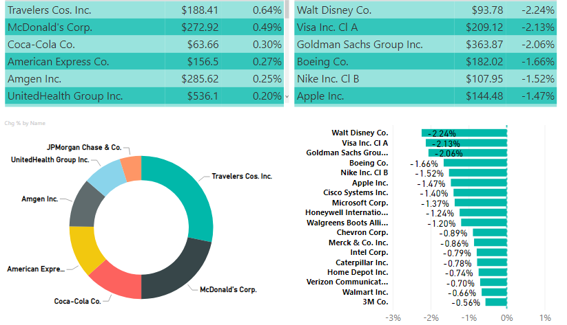Select the Apple Inc. -1.47% bar

[x=479, y=183]
